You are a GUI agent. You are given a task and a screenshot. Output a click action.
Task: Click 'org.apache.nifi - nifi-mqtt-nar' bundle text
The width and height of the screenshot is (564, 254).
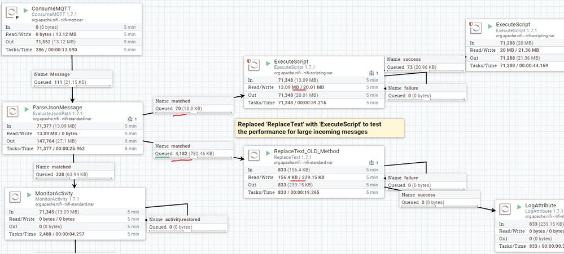click(x=58, y=20)
